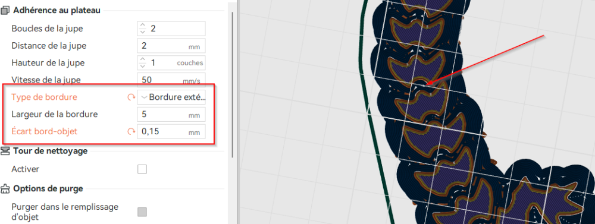Decrease Boucles de la jupe value

tap(142, 32)
